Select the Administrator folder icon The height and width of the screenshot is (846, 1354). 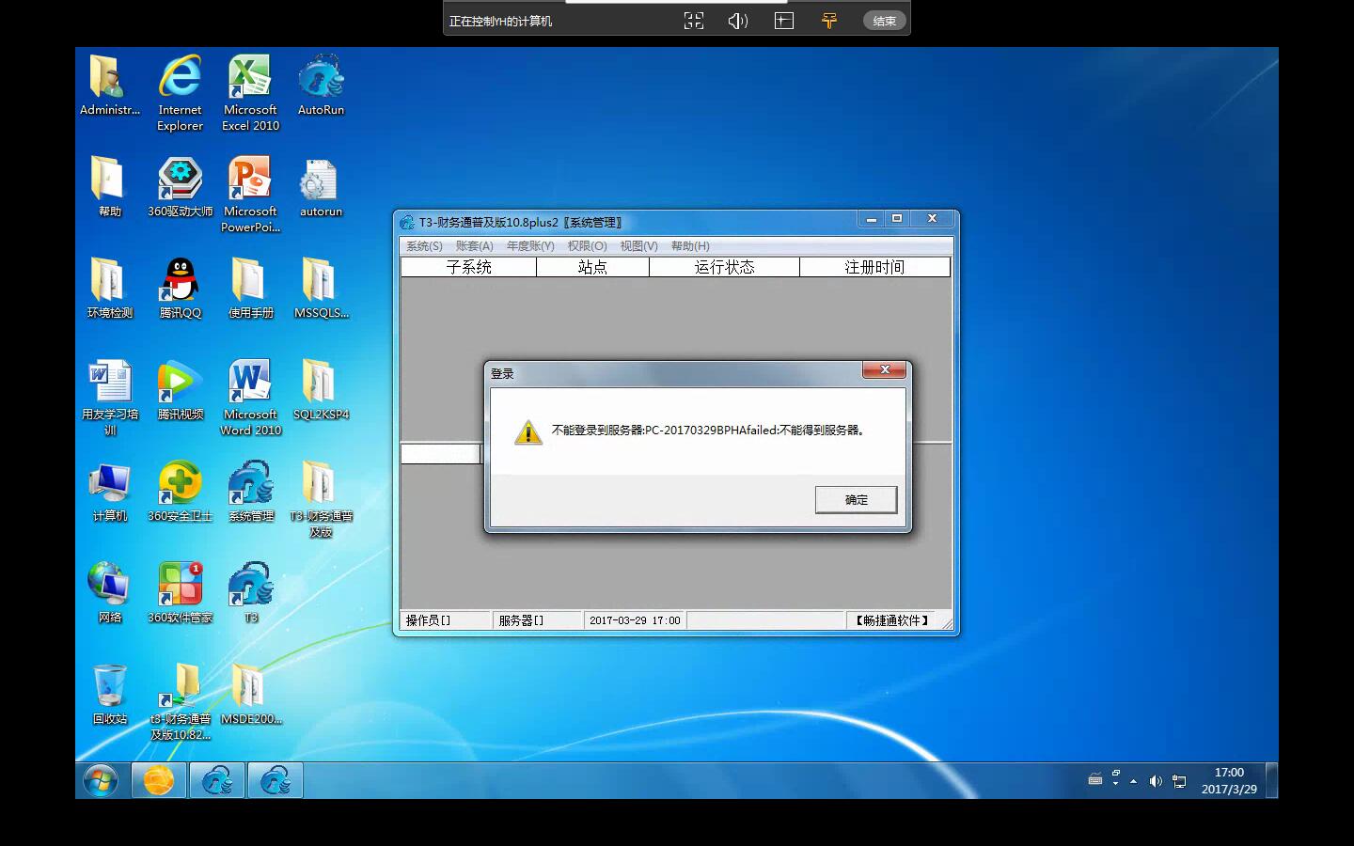pyautogui.click(x=109, y=86)
